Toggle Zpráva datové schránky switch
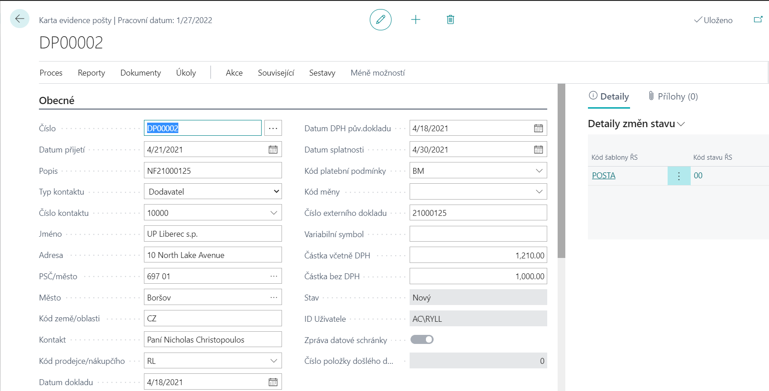The height and width of the screenshot is (391, 769). coord(422,340)
